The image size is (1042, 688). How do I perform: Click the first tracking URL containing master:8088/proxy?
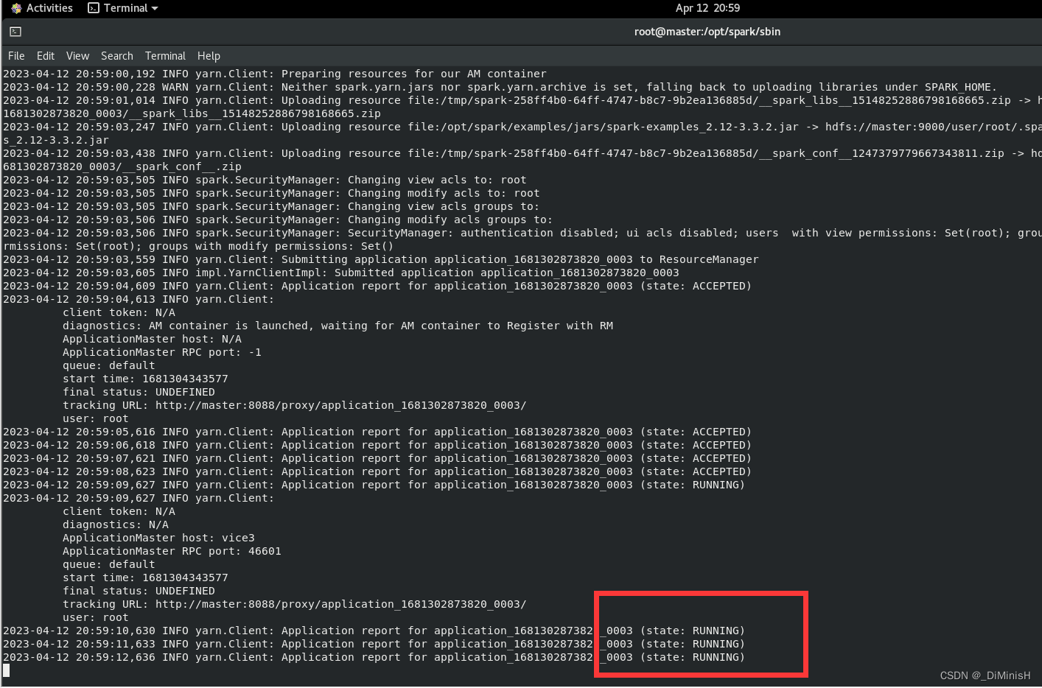coord(340,405)
